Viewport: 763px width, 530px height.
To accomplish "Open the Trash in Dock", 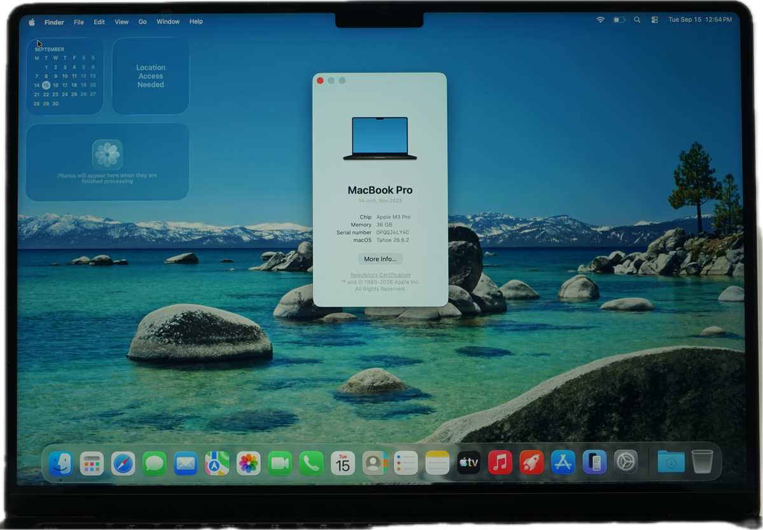I will (x=703, y=461).
